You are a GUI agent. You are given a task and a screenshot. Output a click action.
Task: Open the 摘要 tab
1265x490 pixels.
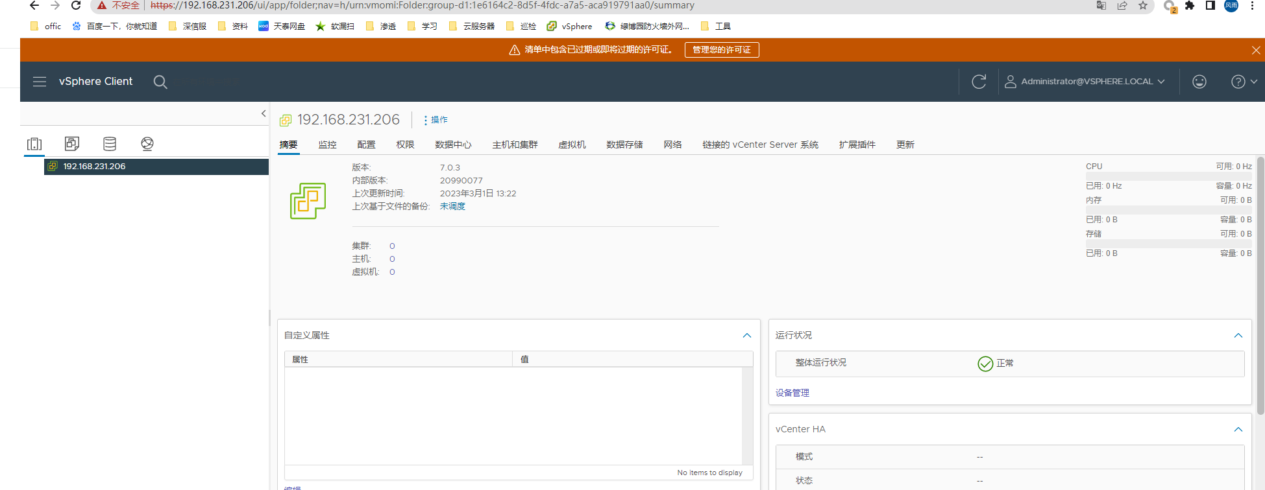click(x=288, y=145)
